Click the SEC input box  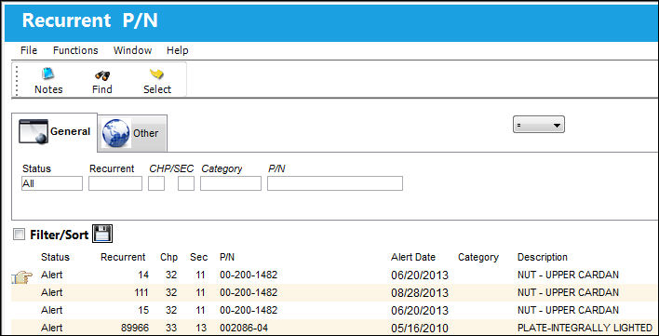(186, 183)
